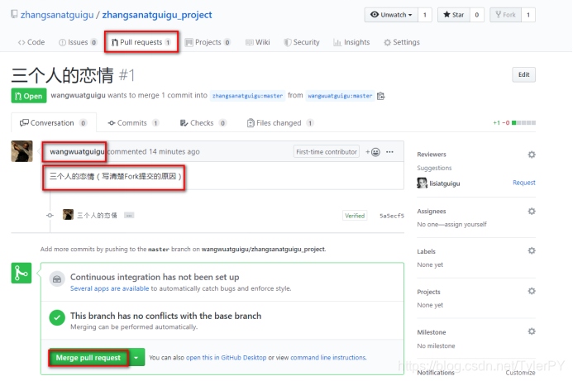
Task: Open the repository Projects tab
Action: tap(208, 42)
